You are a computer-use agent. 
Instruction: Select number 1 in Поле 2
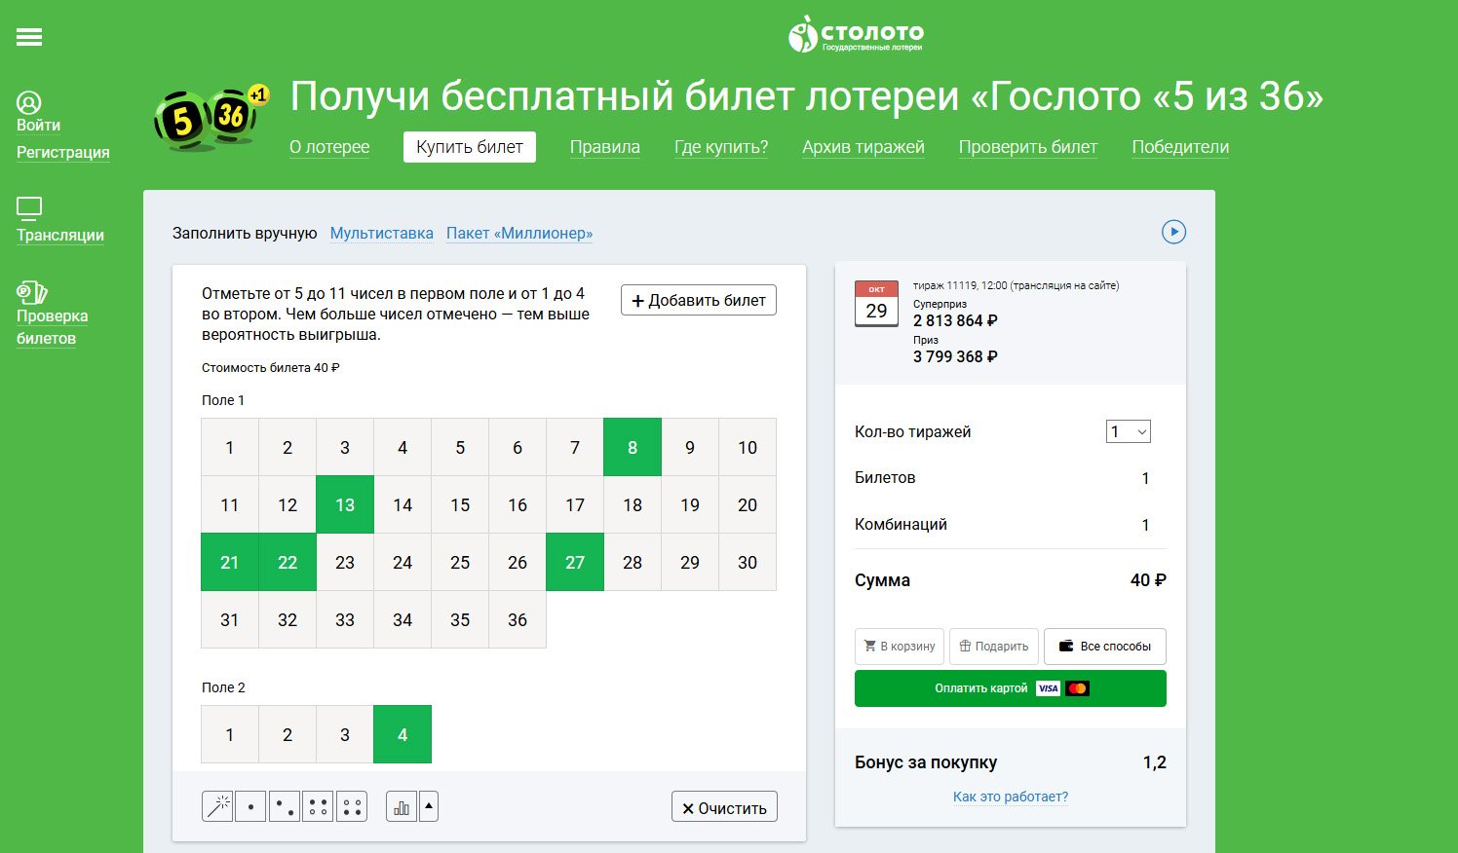click(230, 734)
